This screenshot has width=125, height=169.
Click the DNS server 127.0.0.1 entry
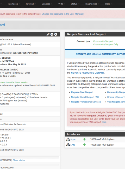tap(5, 135)
